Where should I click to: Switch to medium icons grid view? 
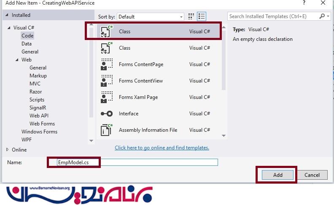tap(191, 16)
